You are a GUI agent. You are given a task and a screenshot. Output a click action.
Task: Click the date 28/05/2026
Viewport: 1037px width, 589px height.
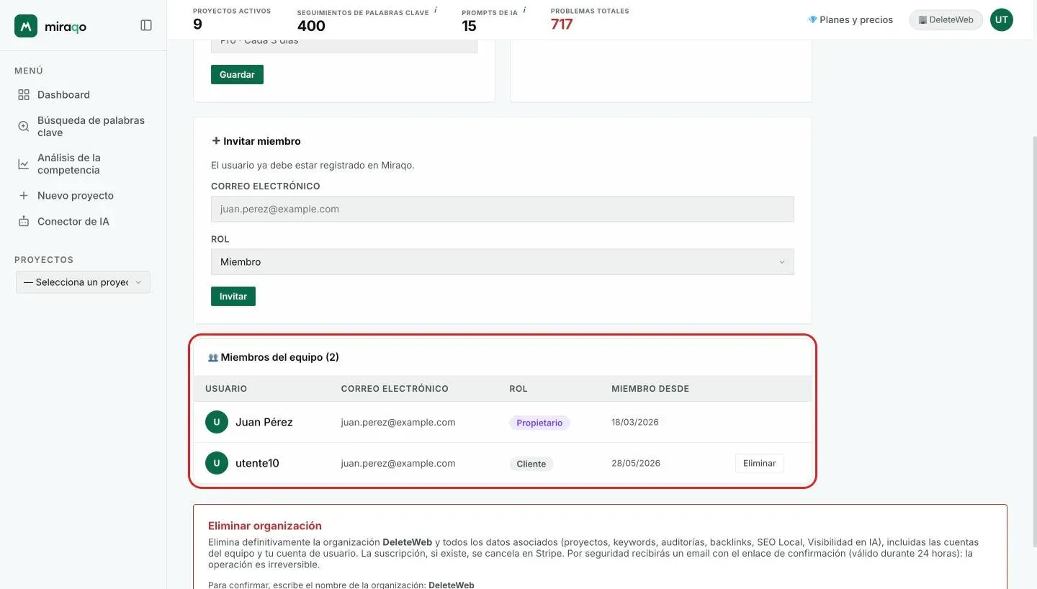tap(636, 463)
